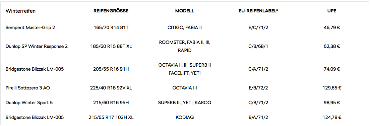
Task: Select Dunlop SP Winter Response 2 tire name
Action: tap(37, 47)
